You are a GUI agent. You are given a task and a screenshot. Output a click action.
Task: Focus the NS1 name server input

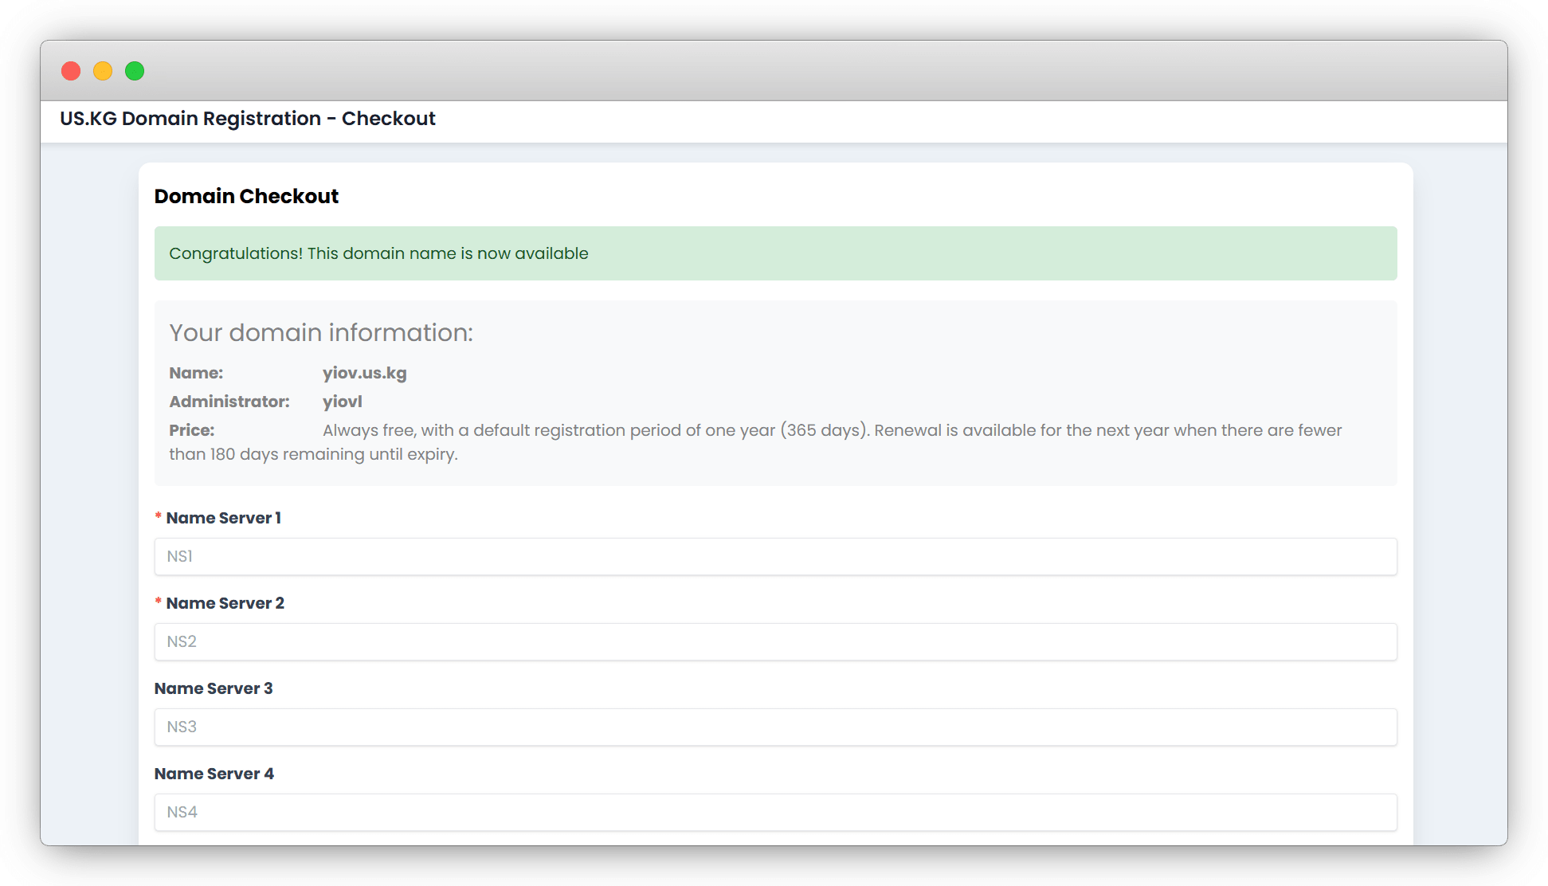[x=774, y=556]
